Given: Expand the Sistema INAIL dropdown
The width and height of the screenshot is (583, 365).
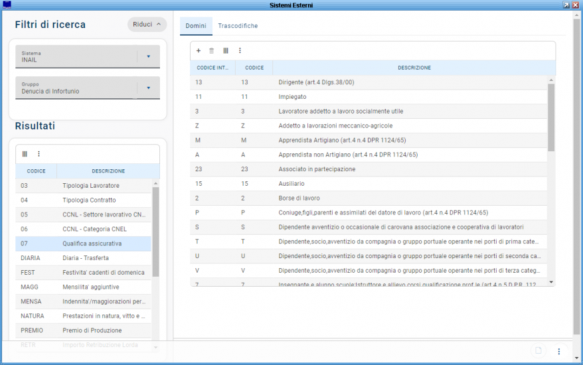Looking at the screenshot, I should point(148,56).
